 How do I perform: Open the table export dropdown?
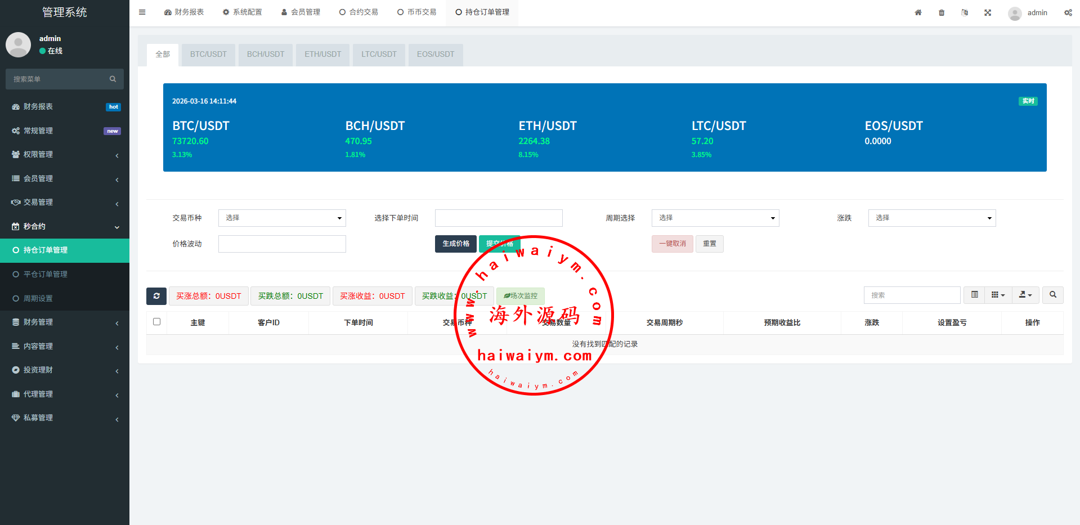(x=1025, y=295)
